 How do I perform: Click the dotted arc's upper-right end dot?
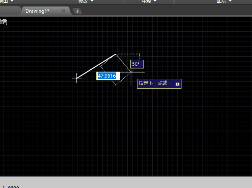click(139, 54)
